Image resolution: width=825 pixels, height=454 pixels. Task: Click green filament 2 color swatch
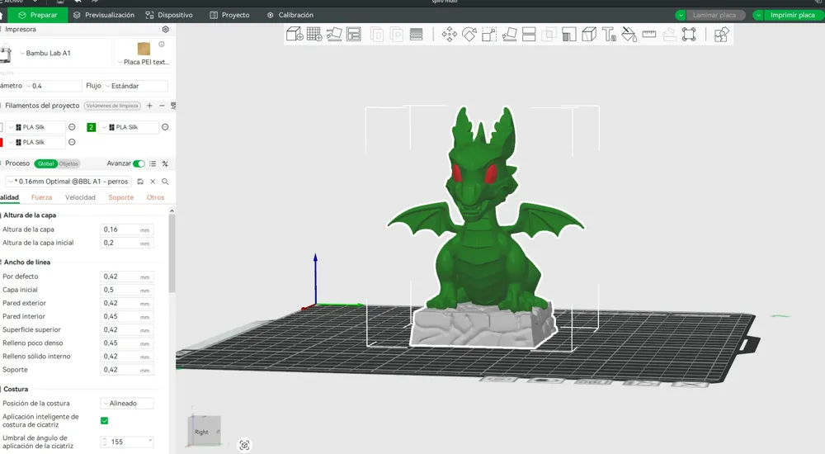point(91,127)
